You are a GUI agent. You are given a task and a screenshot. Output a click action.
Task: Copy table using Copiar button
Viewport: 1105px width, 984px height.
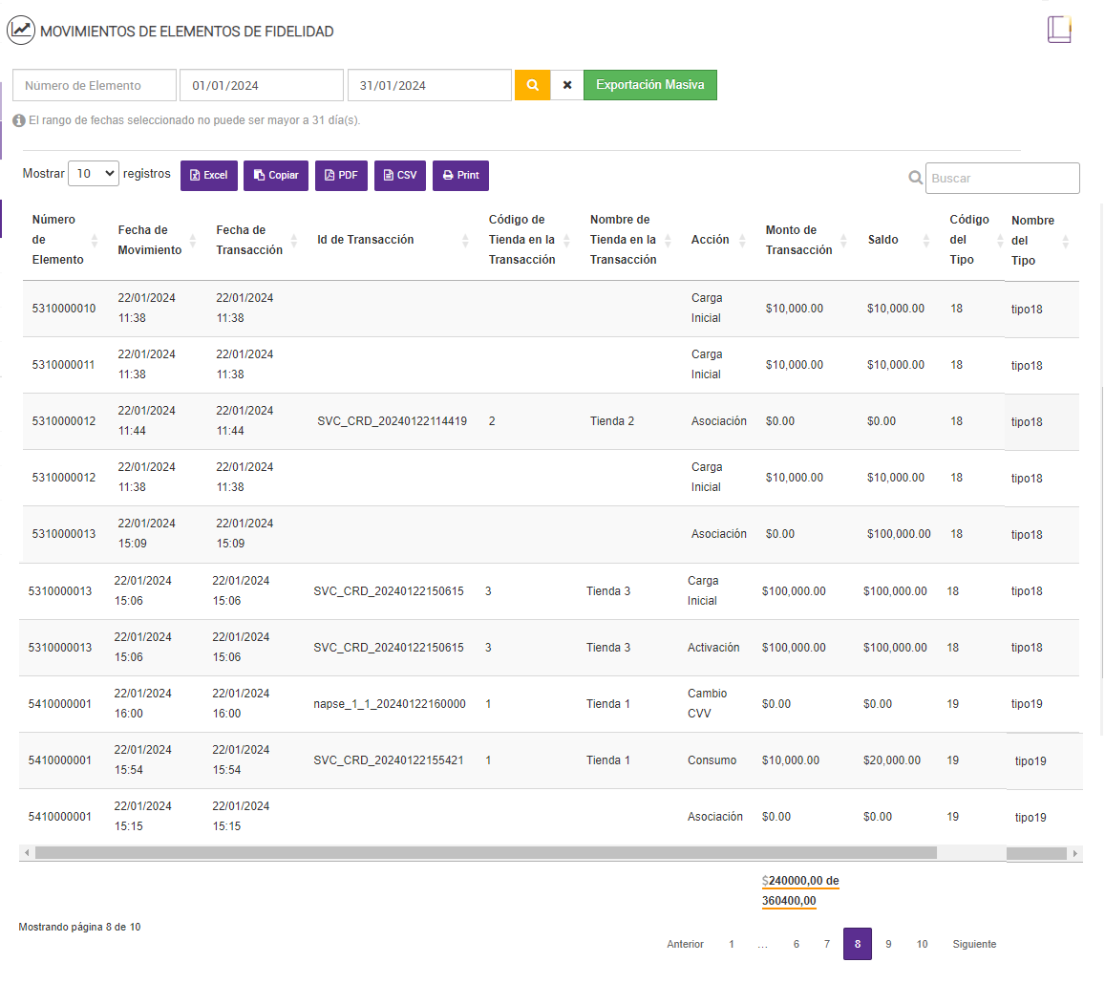coord(276,176)
